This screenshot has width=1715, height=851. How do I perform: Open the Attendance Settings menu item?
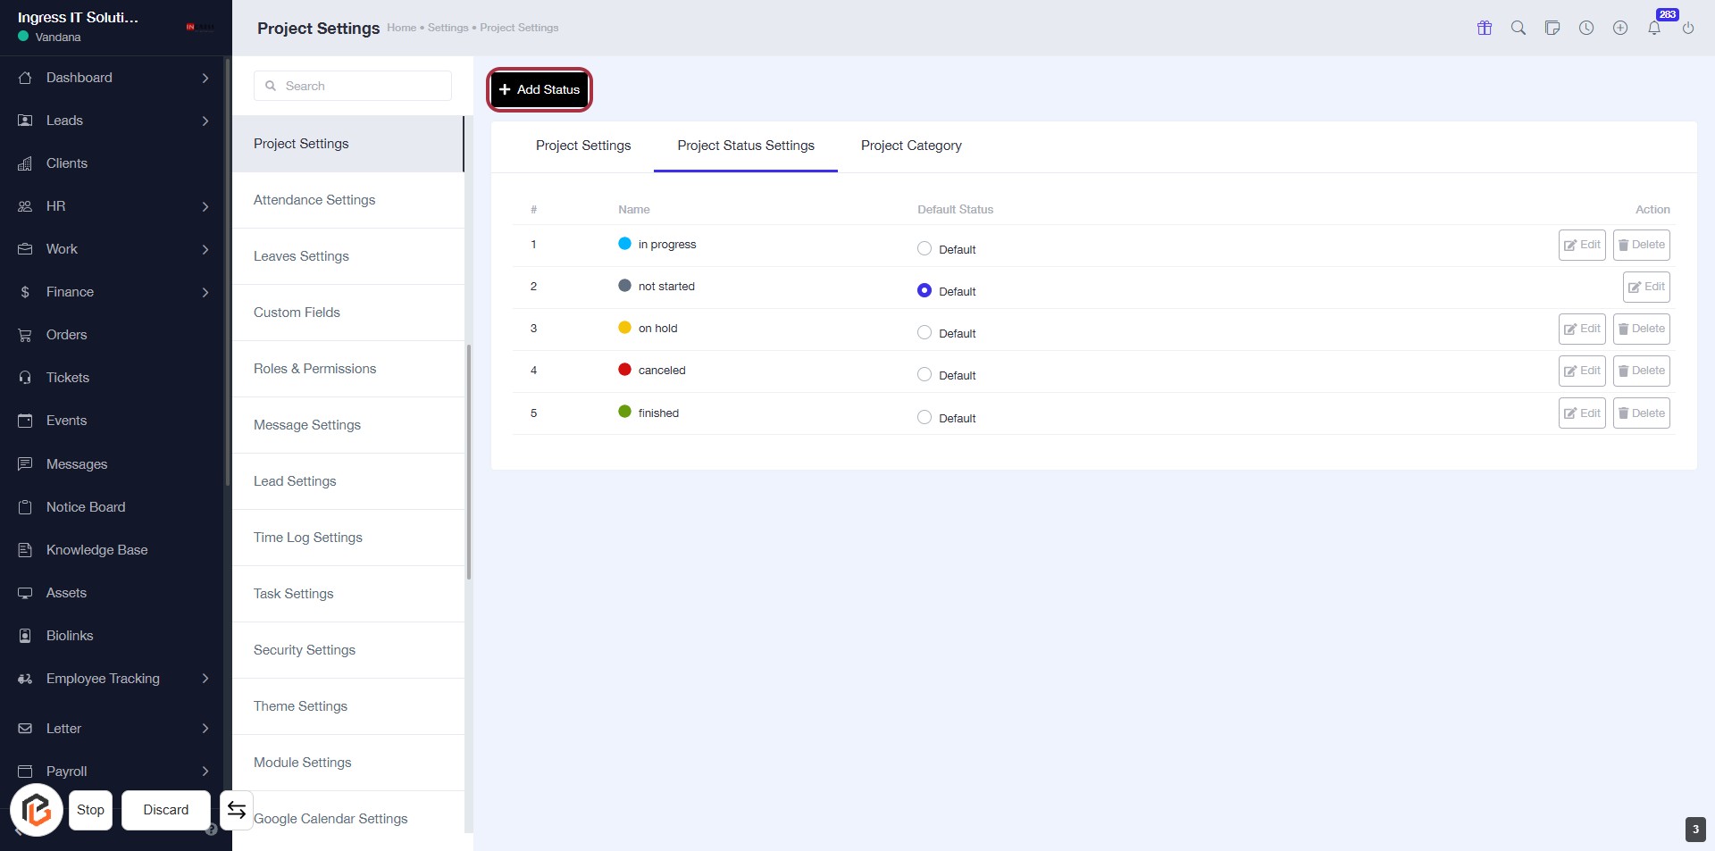coord(314,200)
